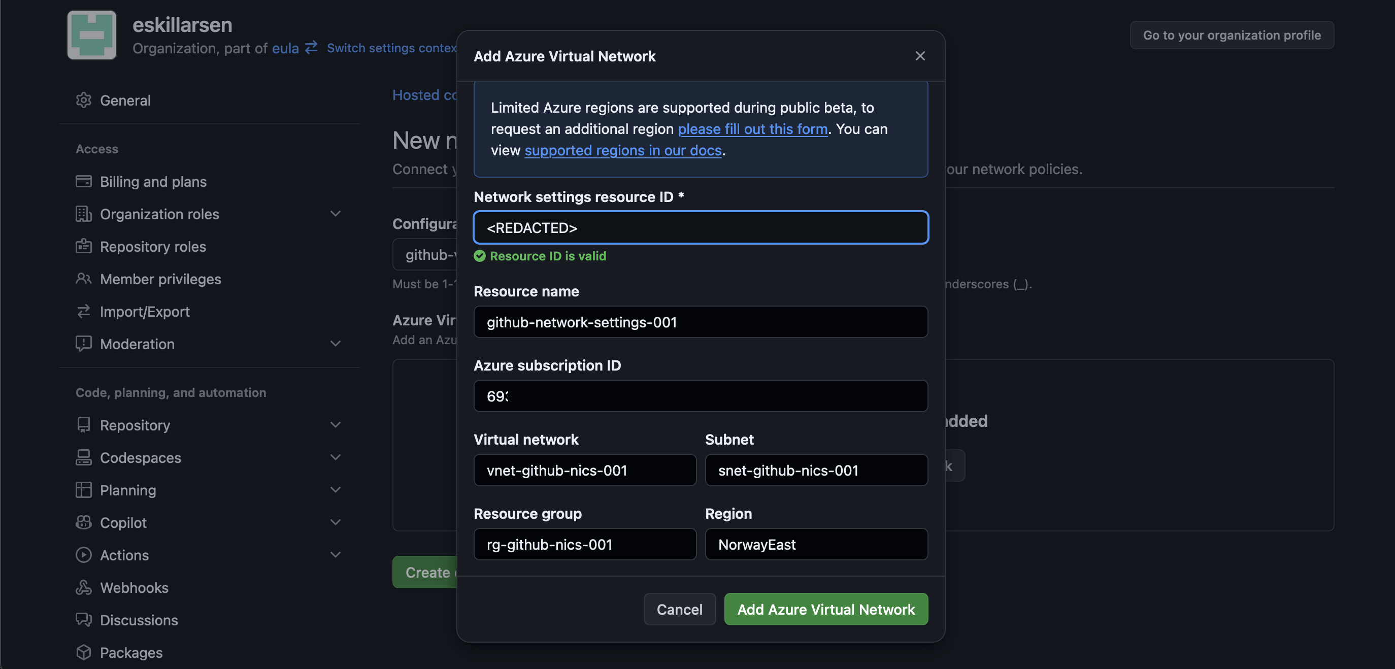Close the Add Azure Virtual Network dialog
Image resolution: width=1395 pixels, height=669 pixels.
[920, 56]
